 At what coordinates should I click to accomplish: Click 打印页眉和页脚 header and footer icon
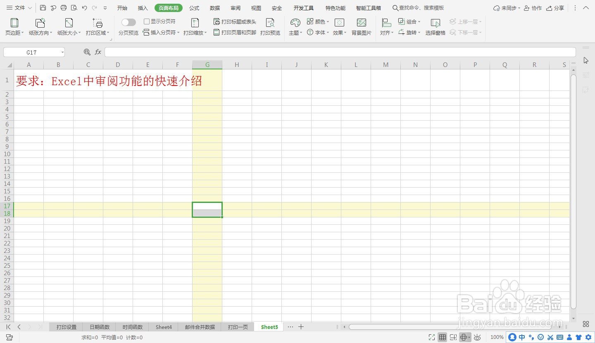coord(235,32)
